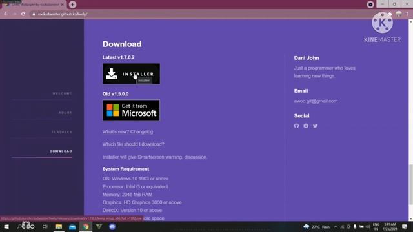Viewport: 413px width, 232px height.
Task: Click the awoo.git@gmail.com email address
Action: click(316, 101)
